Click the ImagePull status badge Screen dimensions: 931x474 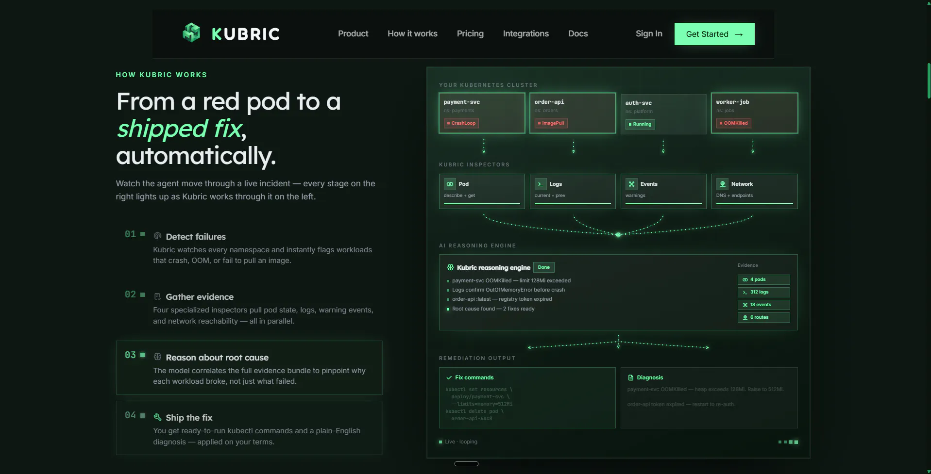(551, 123)
